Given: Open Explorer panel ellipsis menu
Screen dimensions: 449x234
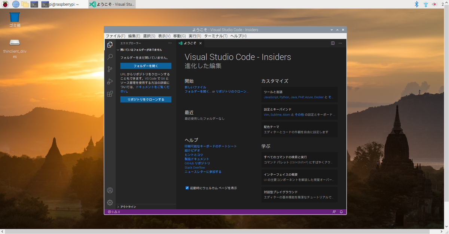Looking at the screenshot, I should (170, 43).
